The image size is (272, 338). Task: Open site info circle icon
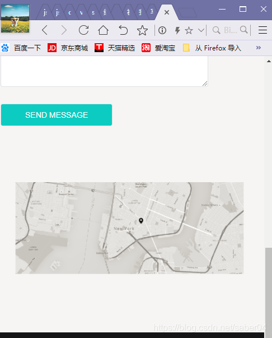(x=162, y=30)
